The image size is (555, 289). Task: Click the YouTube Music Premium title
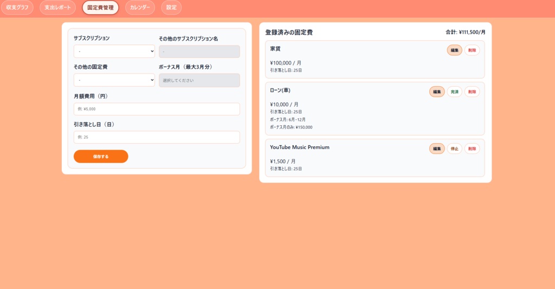pyautogui.click(x=300, y=147)
